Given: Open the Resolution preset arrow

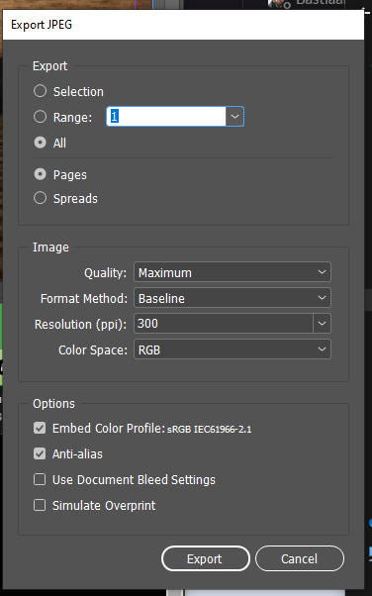Looking at the screenshot, I should point(322,324).
